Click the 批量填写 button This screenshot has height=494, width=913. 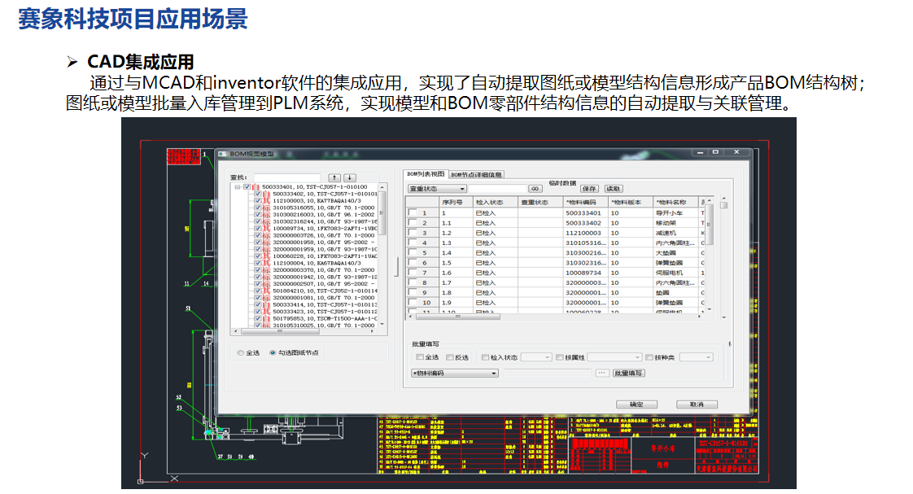(629, 373)
